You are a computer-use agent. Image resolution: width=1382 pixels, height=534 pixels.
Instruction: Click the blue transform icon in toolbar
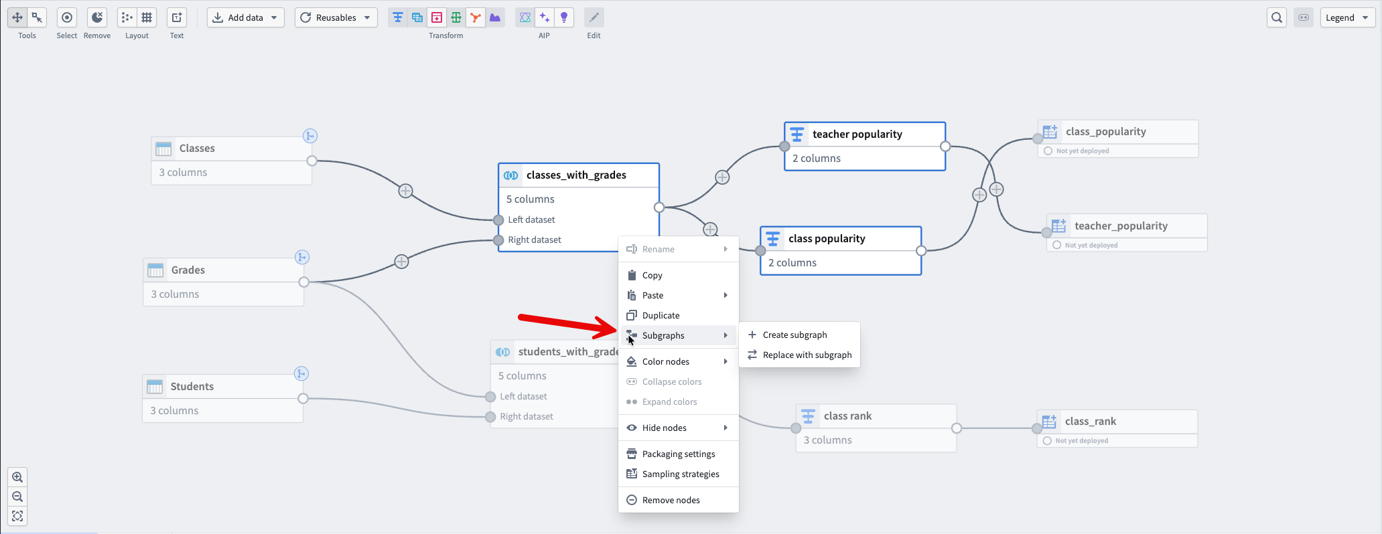(x=398, y=17)
